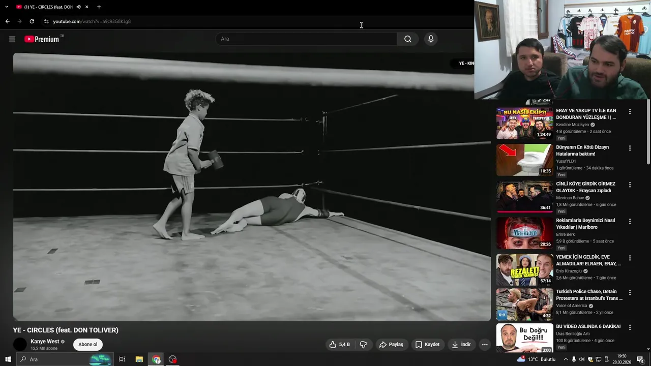Save video with Kaydet button

pos(427,345)
